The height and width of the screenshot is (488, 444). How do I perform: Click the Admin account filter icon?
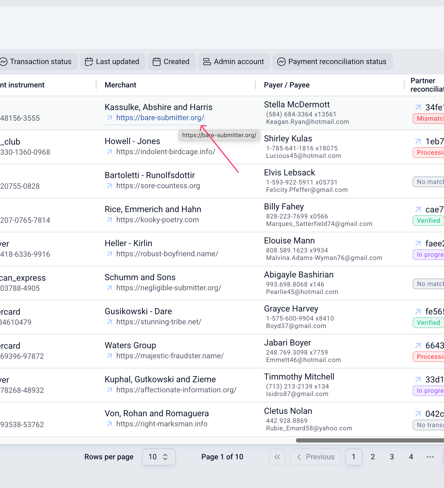tap(207, 62)
